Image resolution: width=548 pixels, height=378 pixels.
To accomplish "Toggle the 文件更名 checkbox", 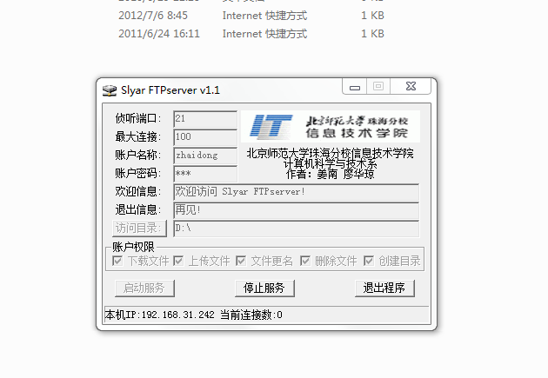I will [241, 261].
